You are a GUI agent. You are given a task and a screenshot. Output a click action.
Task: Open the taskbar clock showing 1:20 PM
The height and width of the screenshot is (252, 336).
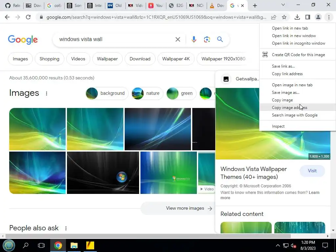(x=308, y=245)
